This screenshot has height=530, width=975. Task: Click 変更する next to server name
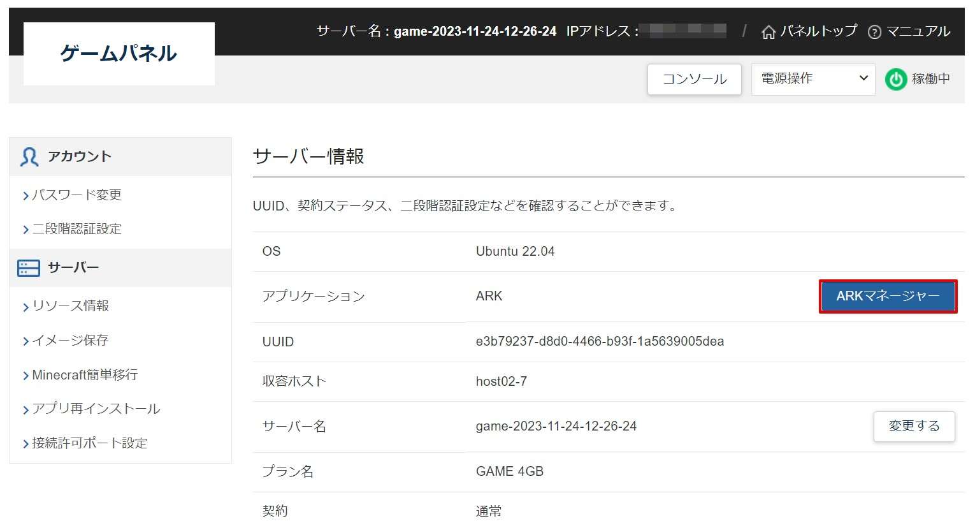(914, 426)
